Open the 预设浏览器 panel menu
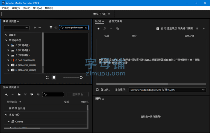Viewport: 210px width, 133px height. 18,87
